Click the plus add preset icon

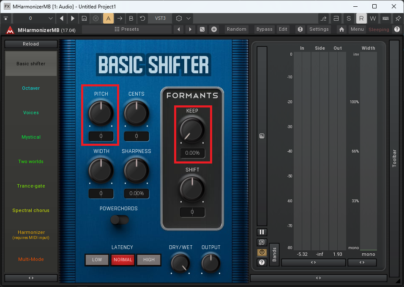pyautogui.click(x=214, y=30)
